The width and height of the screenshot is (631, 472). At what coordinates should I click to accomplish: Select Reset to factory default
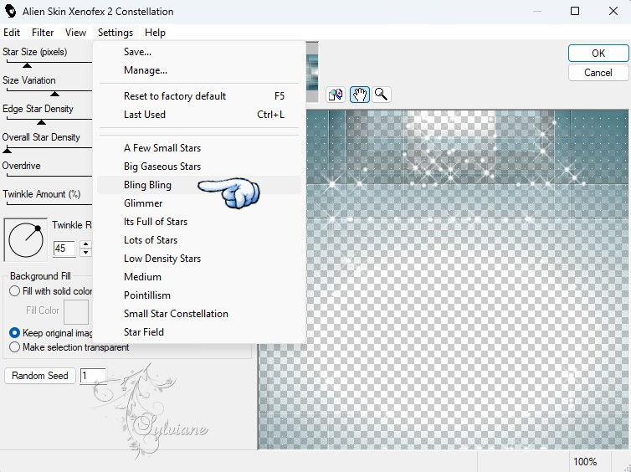click(199, 96)
